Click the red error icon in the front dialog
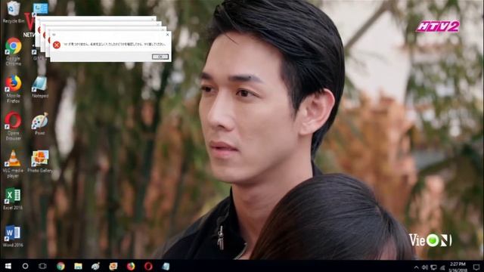Viewport: 484px width, 272px height. 57,45
